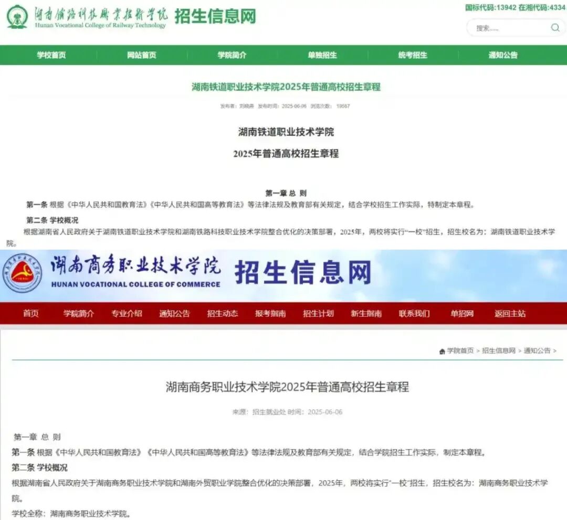This screenshot has width=567, height=520.
Task: Follow the 学院首页 breadcrumb link
Action: click(460, 351)
